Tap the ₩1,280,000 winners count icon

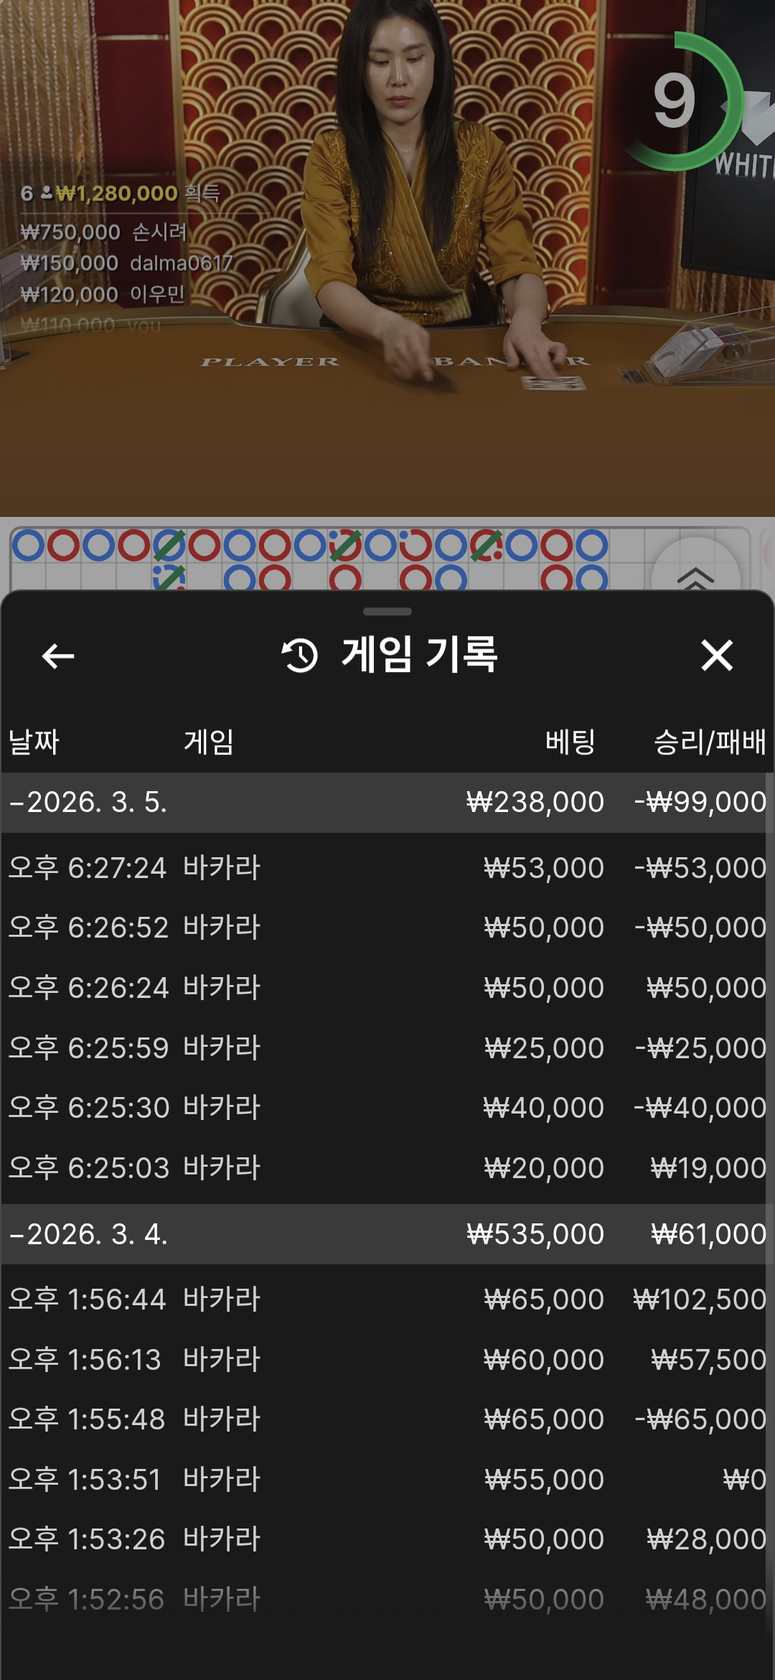(x=46, y=193)
